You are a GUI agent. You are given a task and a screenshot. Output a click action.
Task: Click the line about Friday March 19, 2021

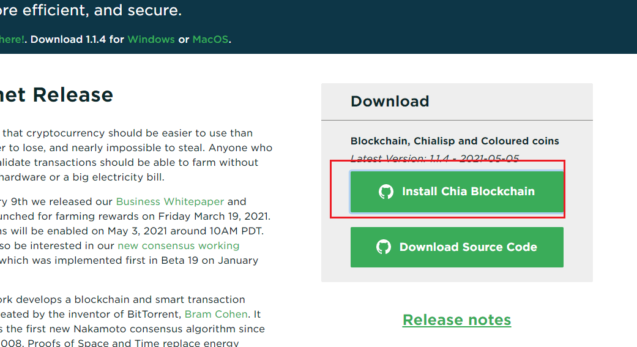point(135,216)
